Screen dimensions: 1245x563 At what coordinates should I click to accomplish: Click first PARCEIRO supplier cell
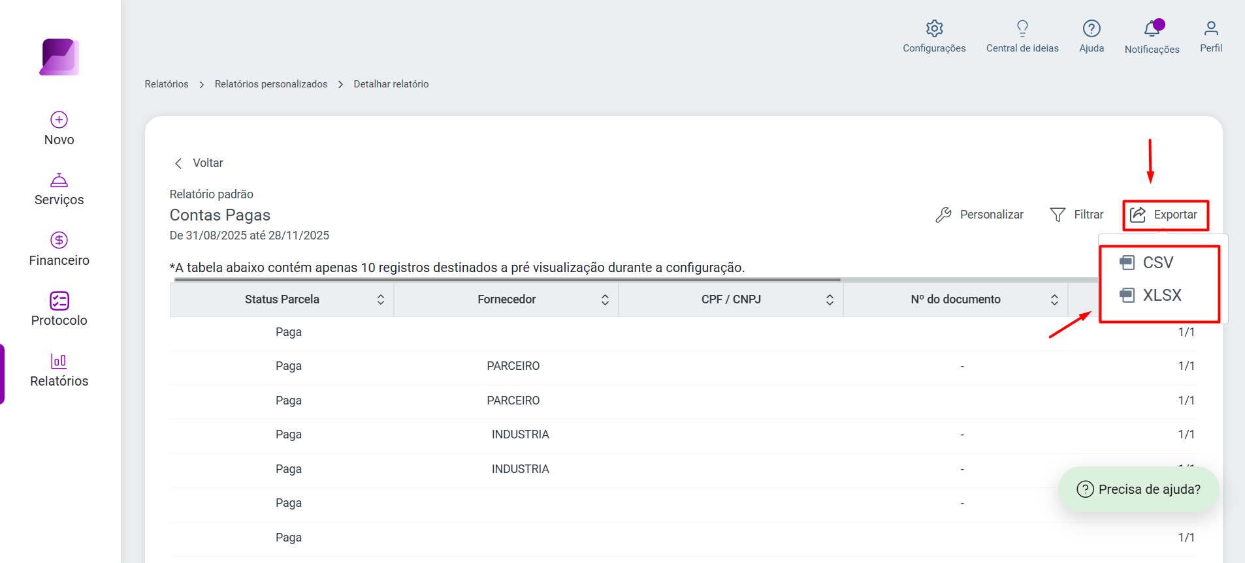513,366
